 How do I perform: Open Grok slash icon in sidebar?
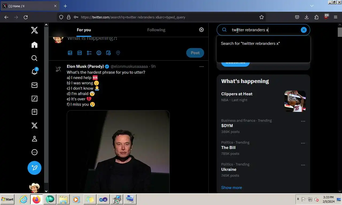tap(34, 98)
